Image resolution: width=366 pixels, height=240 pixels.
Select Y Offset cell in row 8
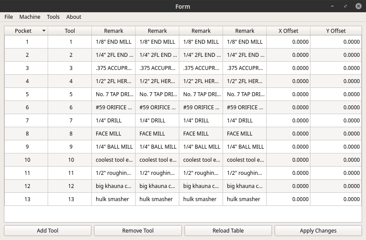[336, 133]
